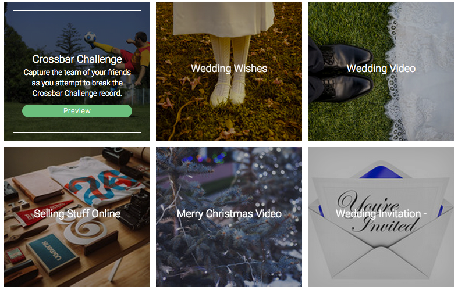
Task: Open the Wedding Video template title
Action: coord(381,68)
